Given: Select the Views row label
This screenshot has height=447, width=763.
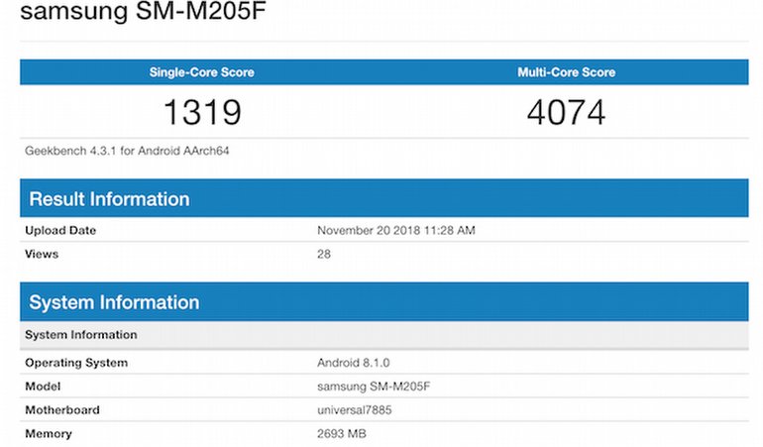Looking at the screenshot, I should [x=42, y=254].
